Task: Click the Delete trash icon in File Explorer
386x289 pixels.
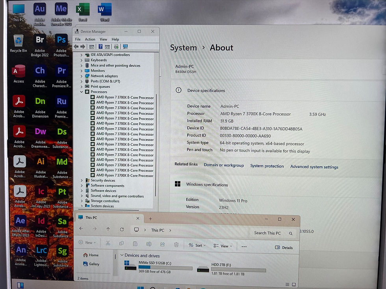Action: [x=176, y=245]
